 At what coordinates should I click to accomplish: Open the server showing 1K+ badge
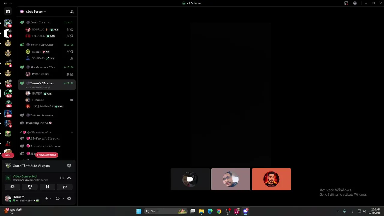tap(8, 83)
